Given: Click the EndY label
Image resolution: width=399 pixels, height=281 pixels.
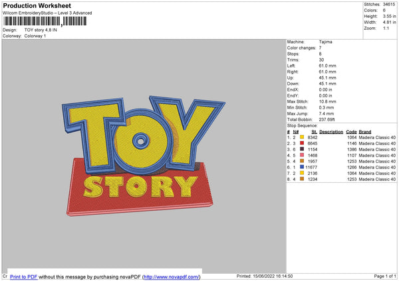Looking at the screenshot, I should (293, 95).
